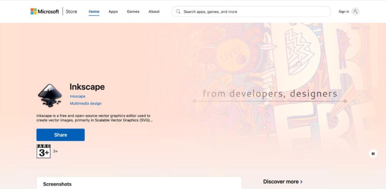386x189 pixels.
Task: Click the Inkscape description text
Action: click(95, 118)
